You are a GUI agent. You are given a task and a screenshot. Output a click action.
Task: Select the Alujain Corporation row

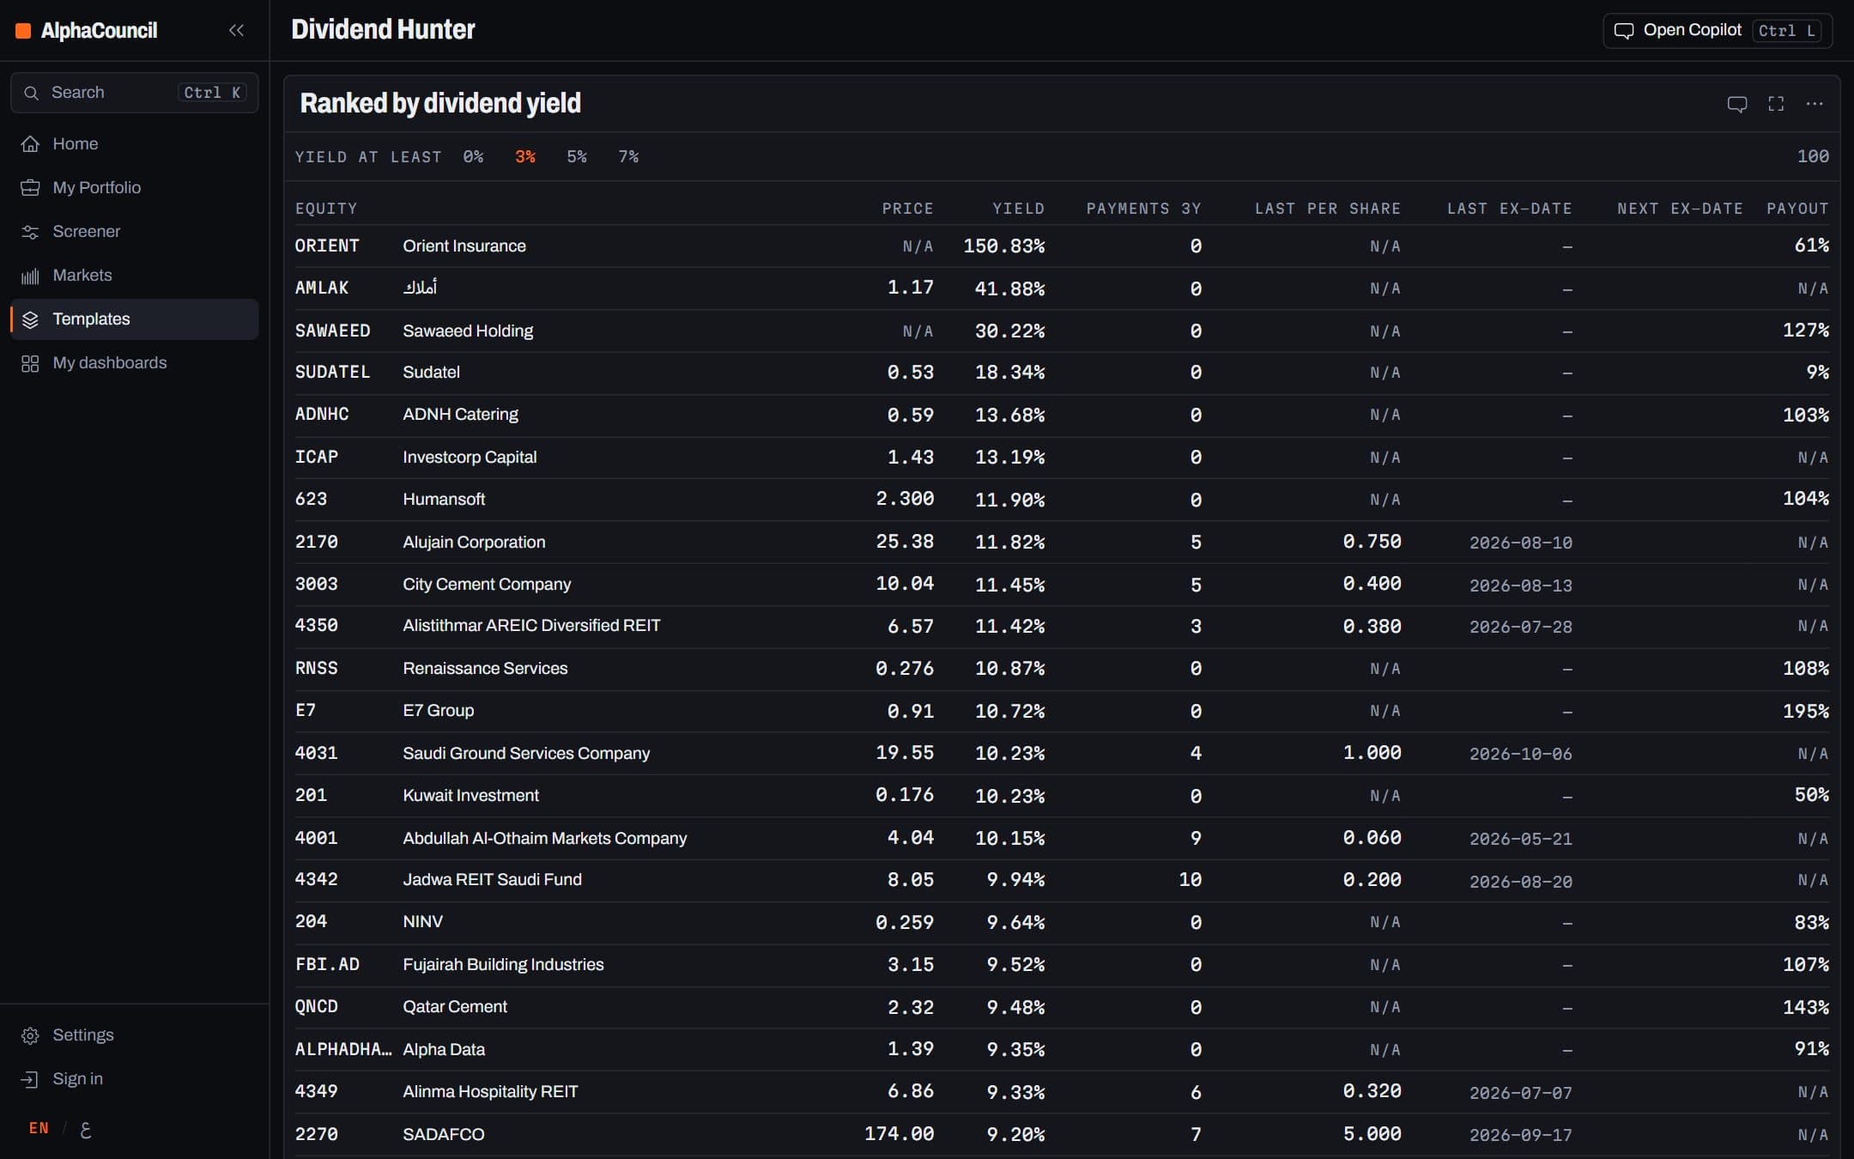[x=1062, y=543]
